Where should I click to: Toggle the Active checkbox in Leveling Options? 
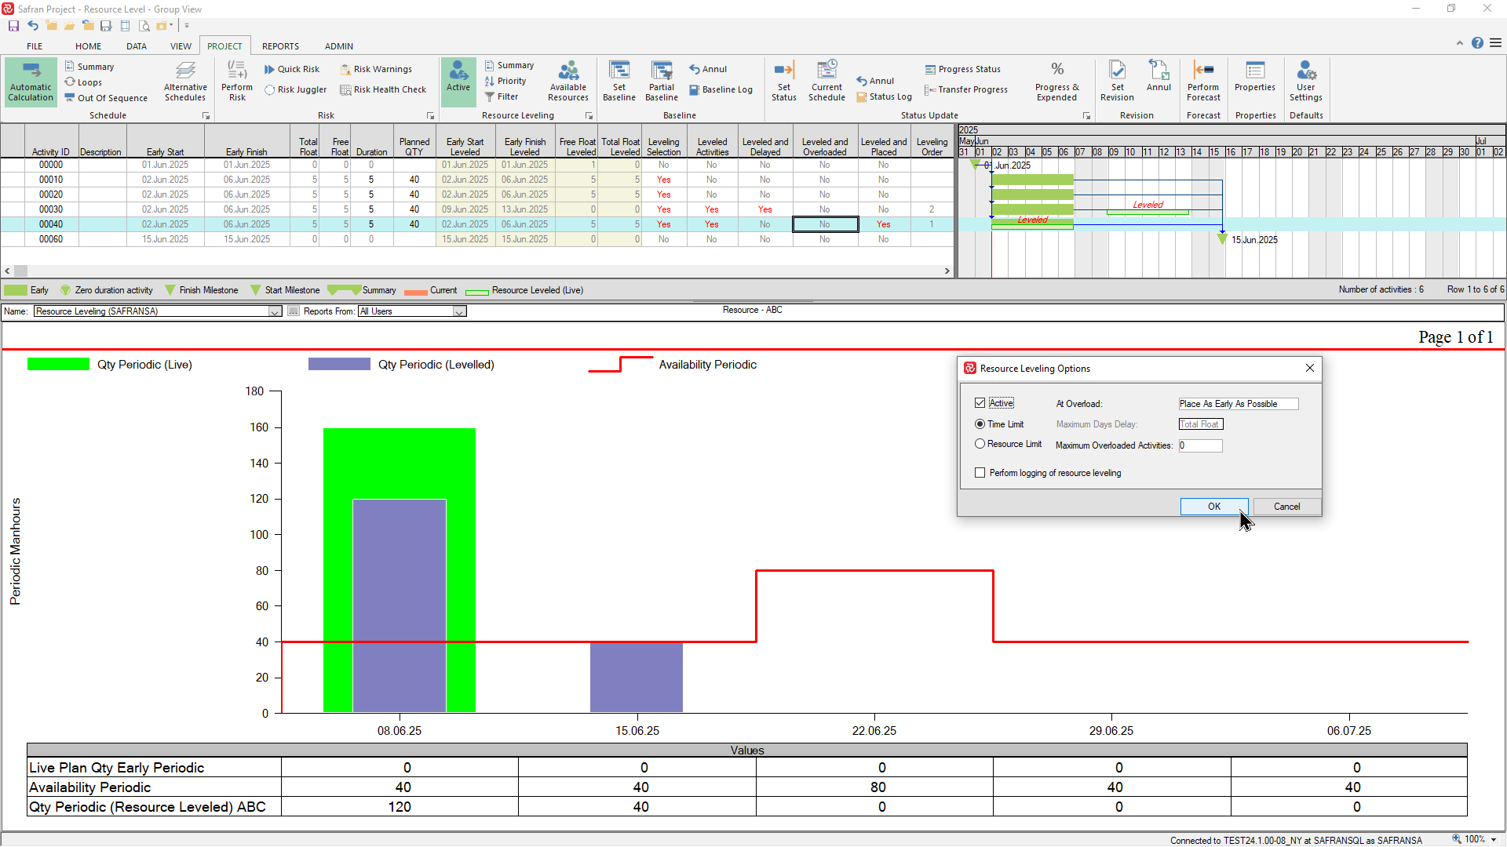pyautogui.click(x=980, y=403)
